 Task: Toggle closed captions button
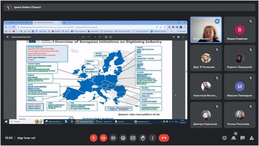[113, 138]
